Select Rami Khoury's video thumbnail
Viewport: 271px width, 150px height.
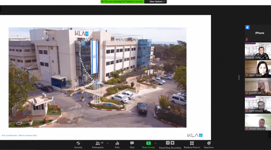coord(258,104)
